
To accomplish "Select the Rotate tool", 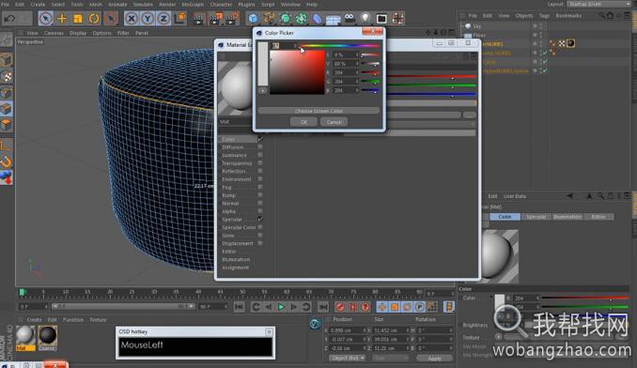I will 94,19.
